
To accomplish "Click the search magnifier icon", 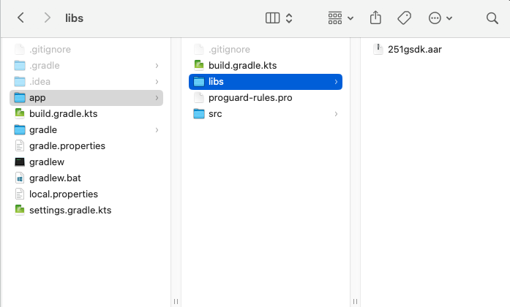I will pyautogui.click(x=492, y=18).
